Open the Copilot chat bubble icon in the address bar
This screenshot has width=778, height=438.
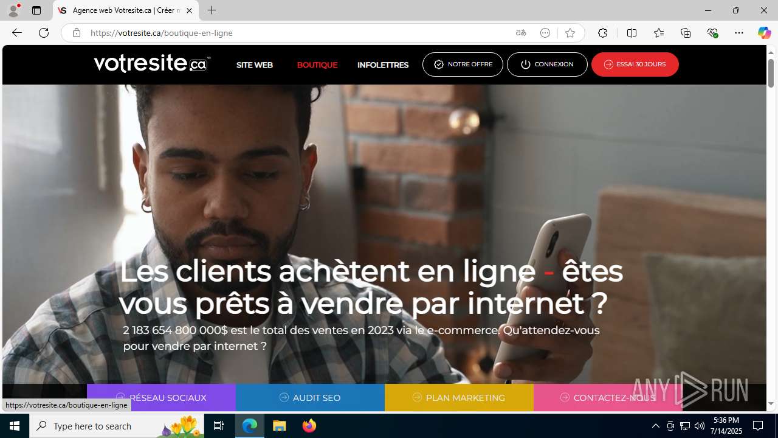(545, 33)
